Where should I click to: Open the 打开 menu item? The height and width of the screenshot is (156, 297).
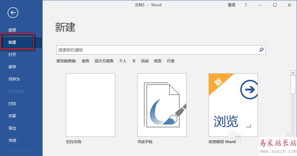click(12, 55)
